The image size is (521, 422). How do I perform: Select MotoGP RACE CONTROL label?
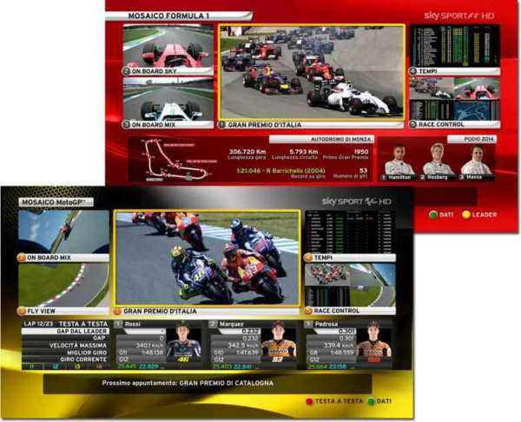(336, 311)
